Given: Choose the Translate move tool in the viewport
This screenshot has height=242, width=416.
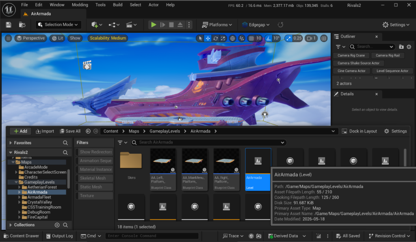Looking at the screenshot, I should click(208, 39).
